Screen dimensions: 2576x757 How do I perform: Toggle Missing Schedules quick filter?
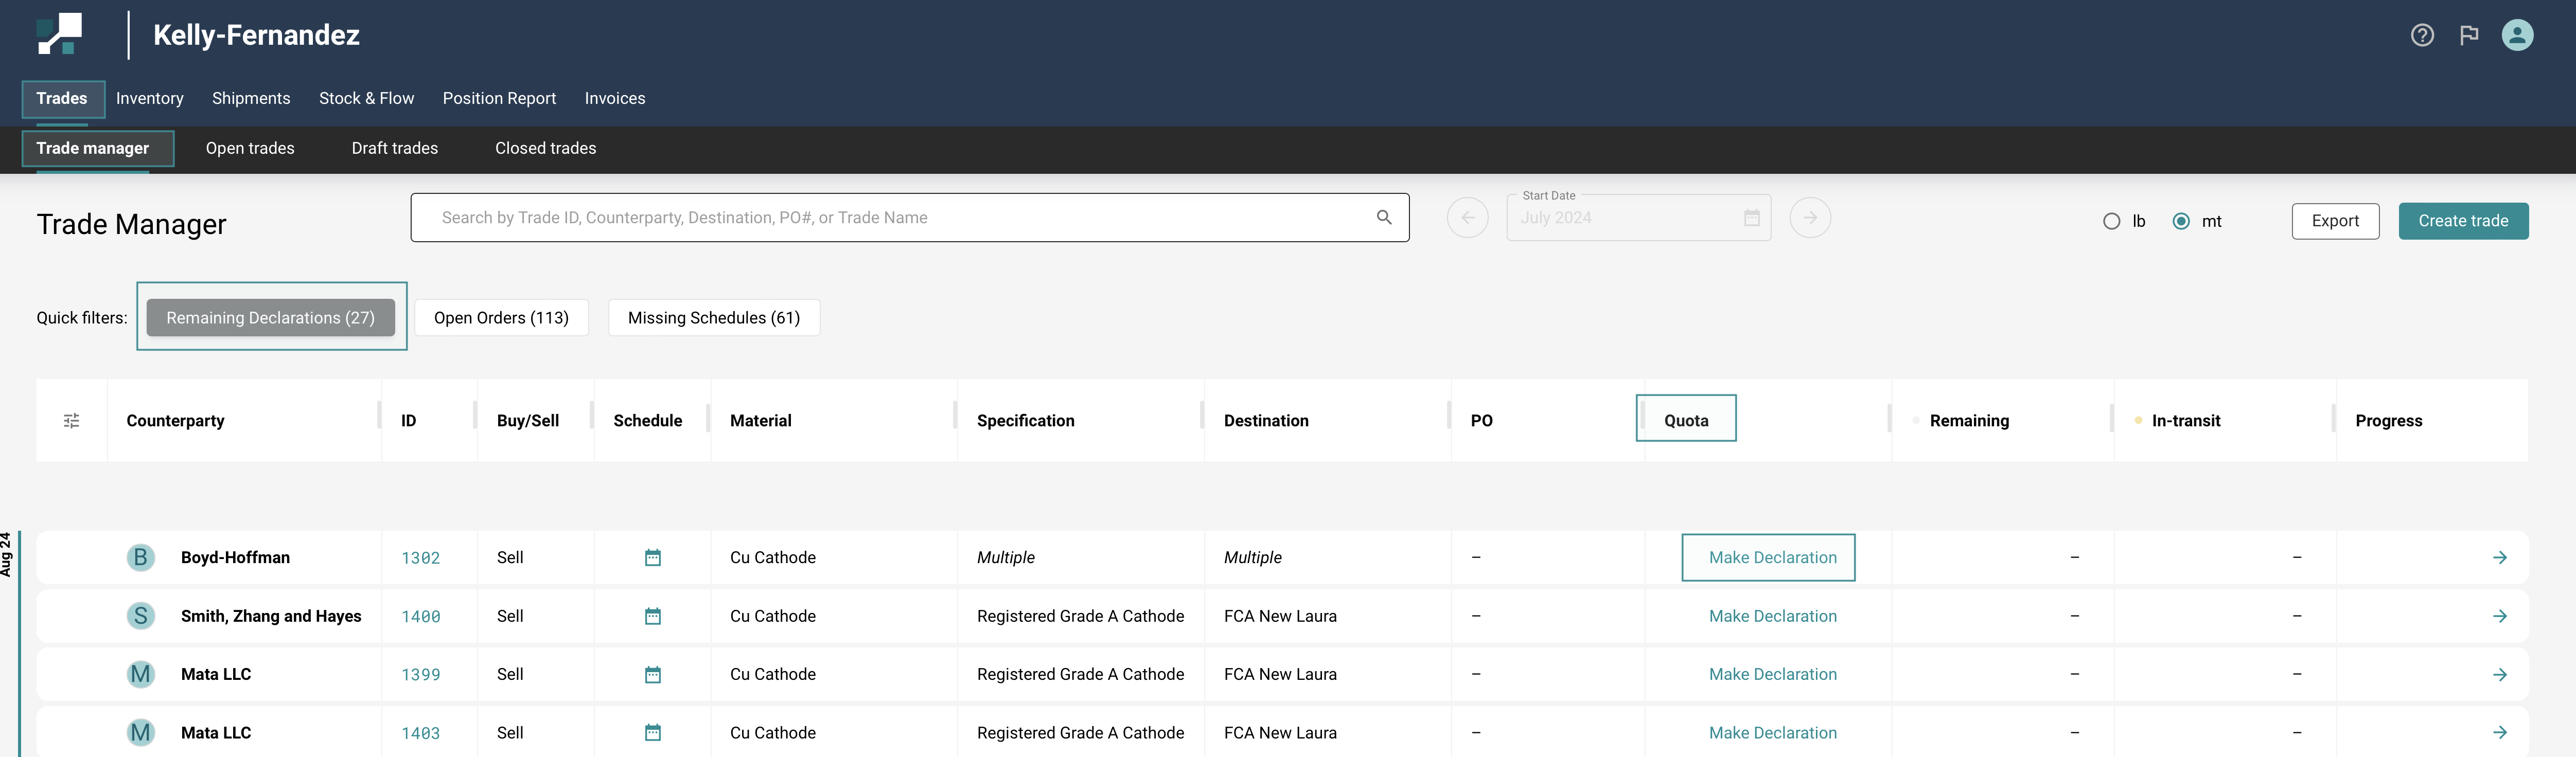[713, 318]
